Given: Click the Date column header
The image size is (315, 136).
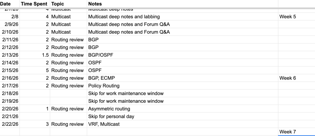Looking at the screenshot, I should click(x=6, y=4).
